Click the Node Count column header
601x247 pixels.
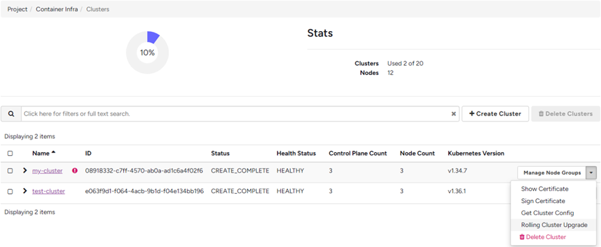click(x=417, y=153)
